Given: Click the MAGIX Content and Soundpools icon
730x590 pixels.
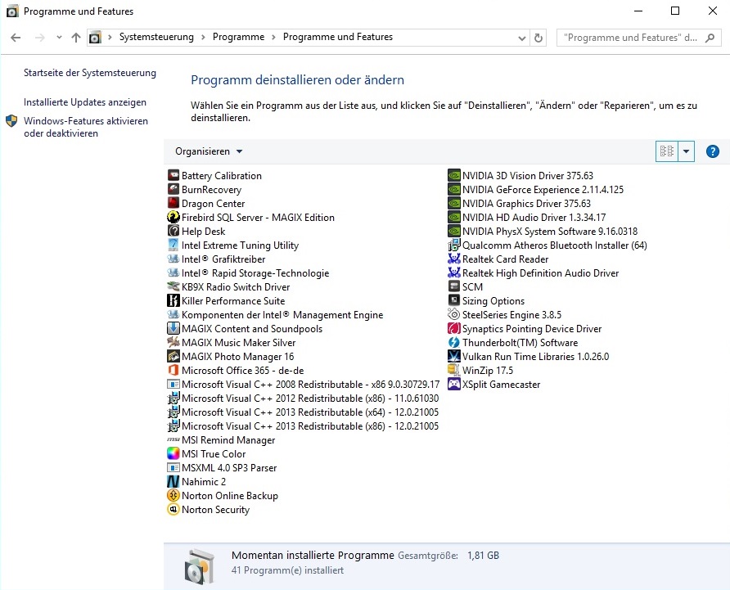Looking at the screenshot, I should coord(173,328).
